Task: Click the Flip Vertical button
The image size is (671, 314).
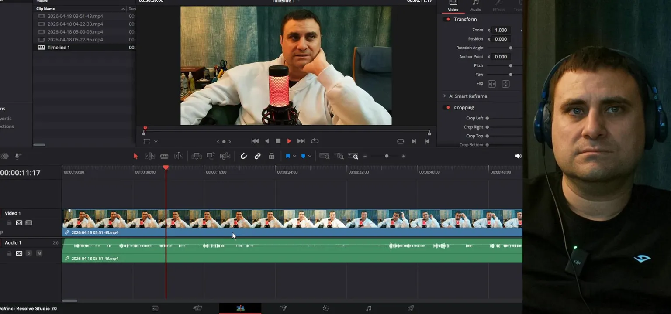Action: coord(505,84)
